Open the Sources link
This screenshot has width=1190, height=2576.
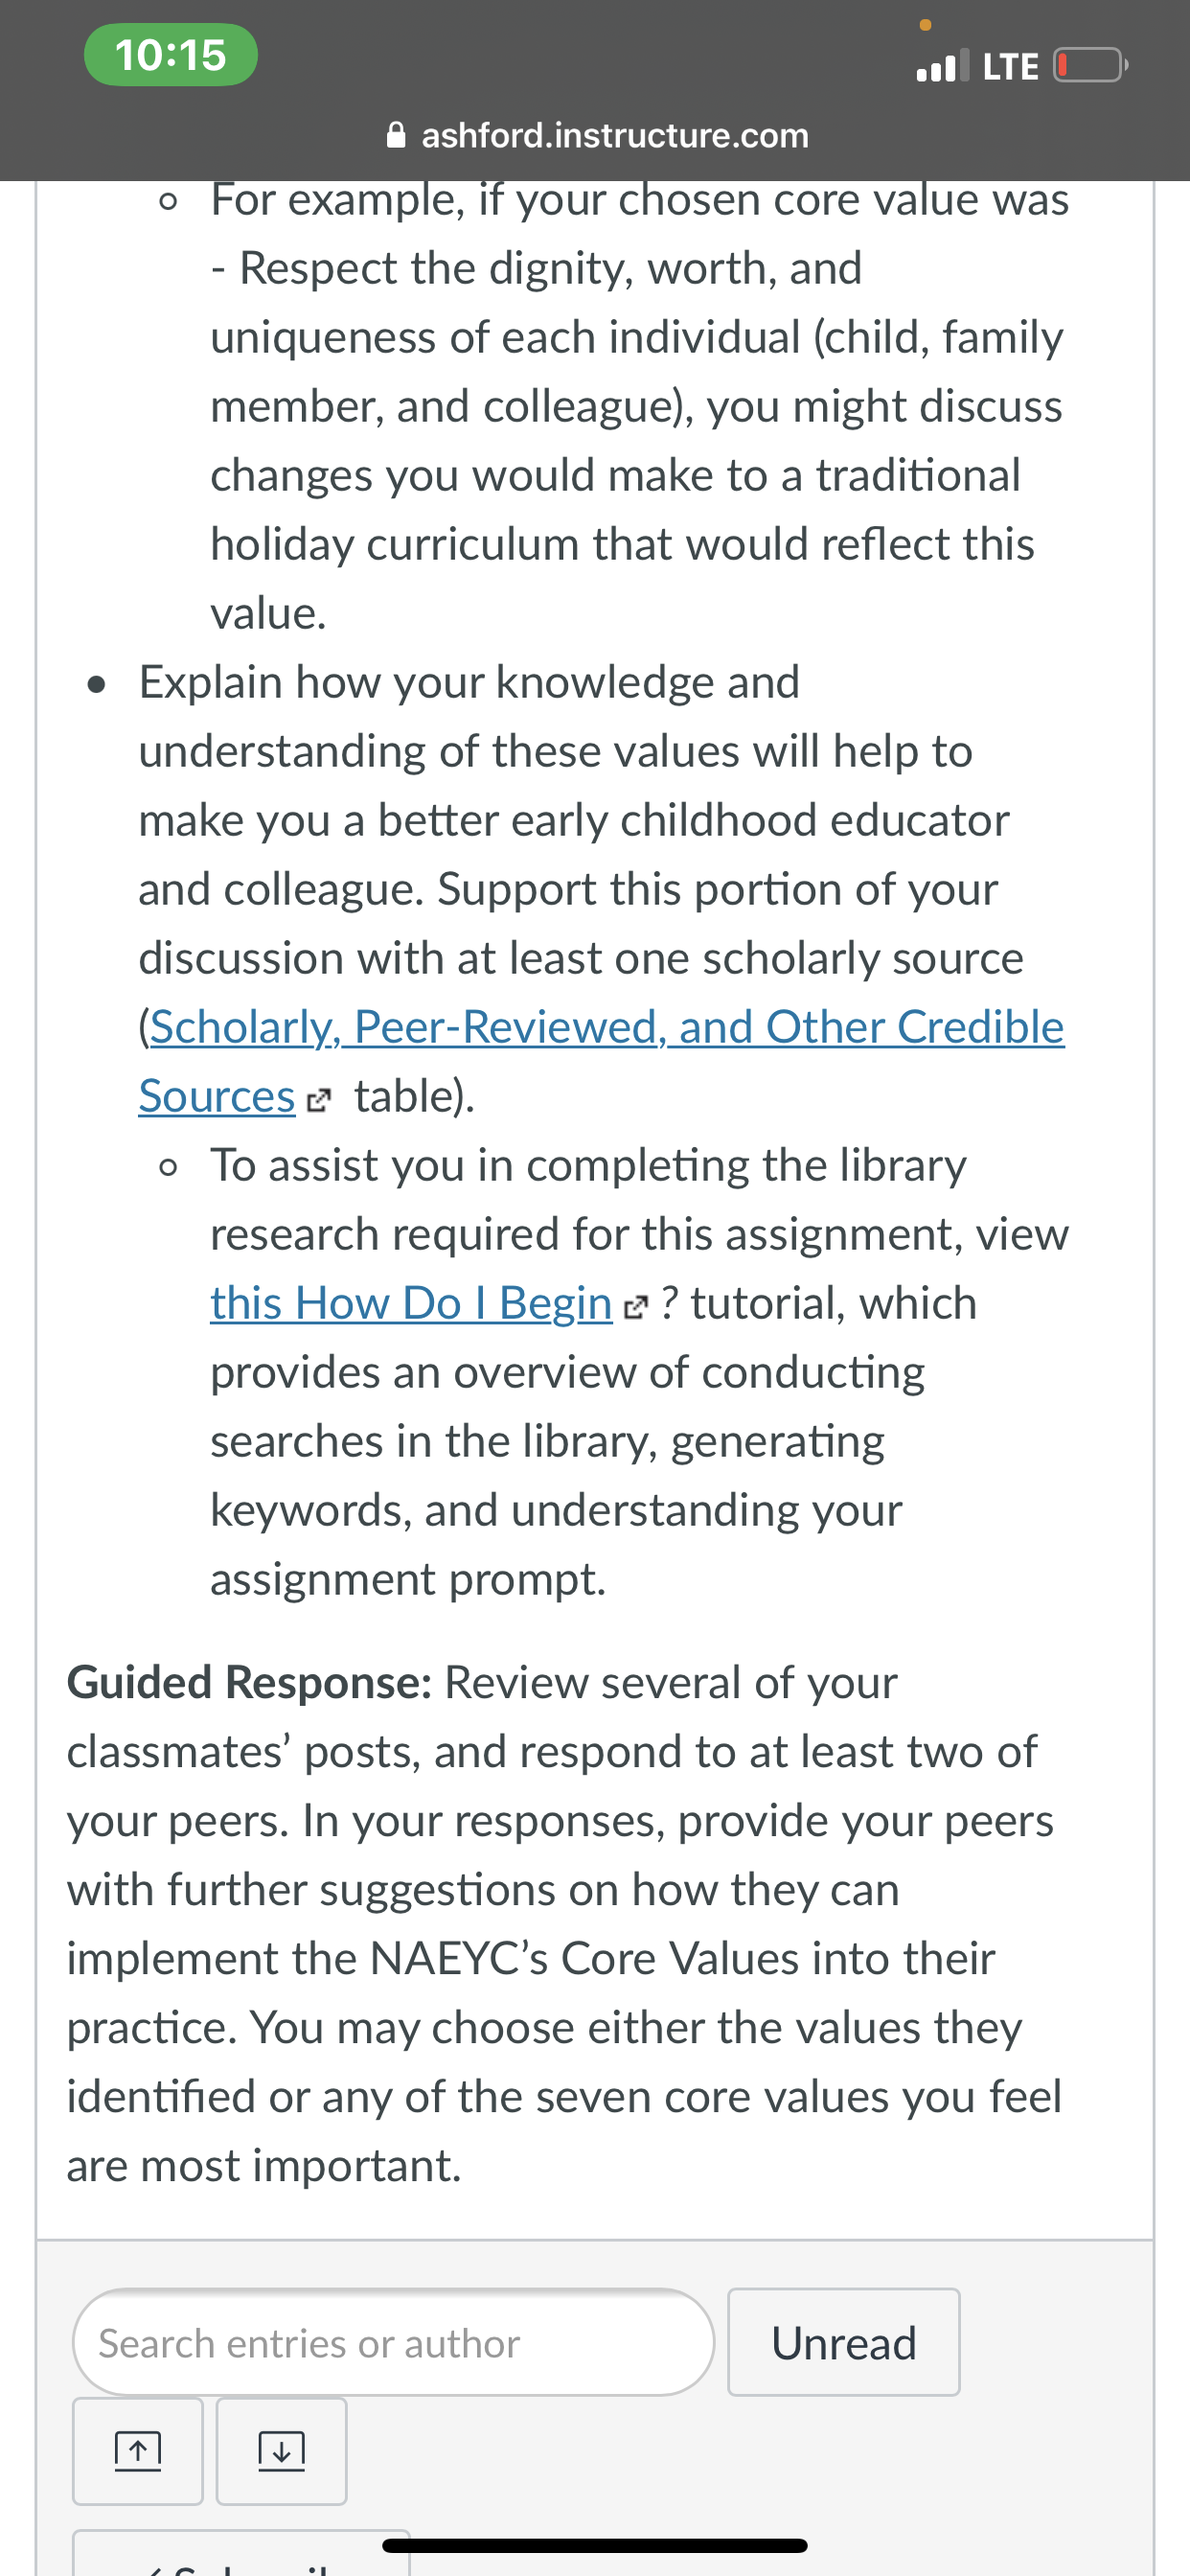(x=217, y=1096)
